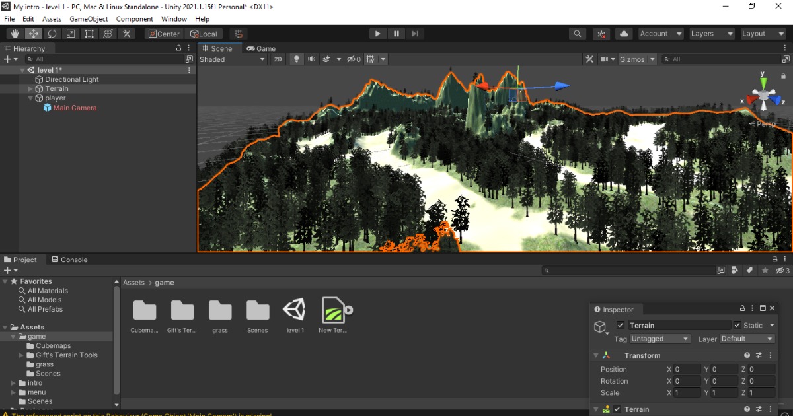Click the Center pivot mode button
The width and height of the screenshot is (793, 416).
[164, 34]
